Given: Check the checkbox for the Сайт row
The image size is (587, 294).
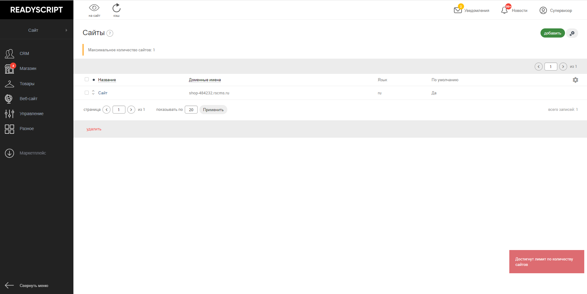Looking at the screenshot, I should (87, 93).
